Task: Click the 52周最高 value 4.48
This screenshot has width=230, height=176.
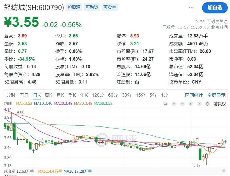Action: point(32,82)
